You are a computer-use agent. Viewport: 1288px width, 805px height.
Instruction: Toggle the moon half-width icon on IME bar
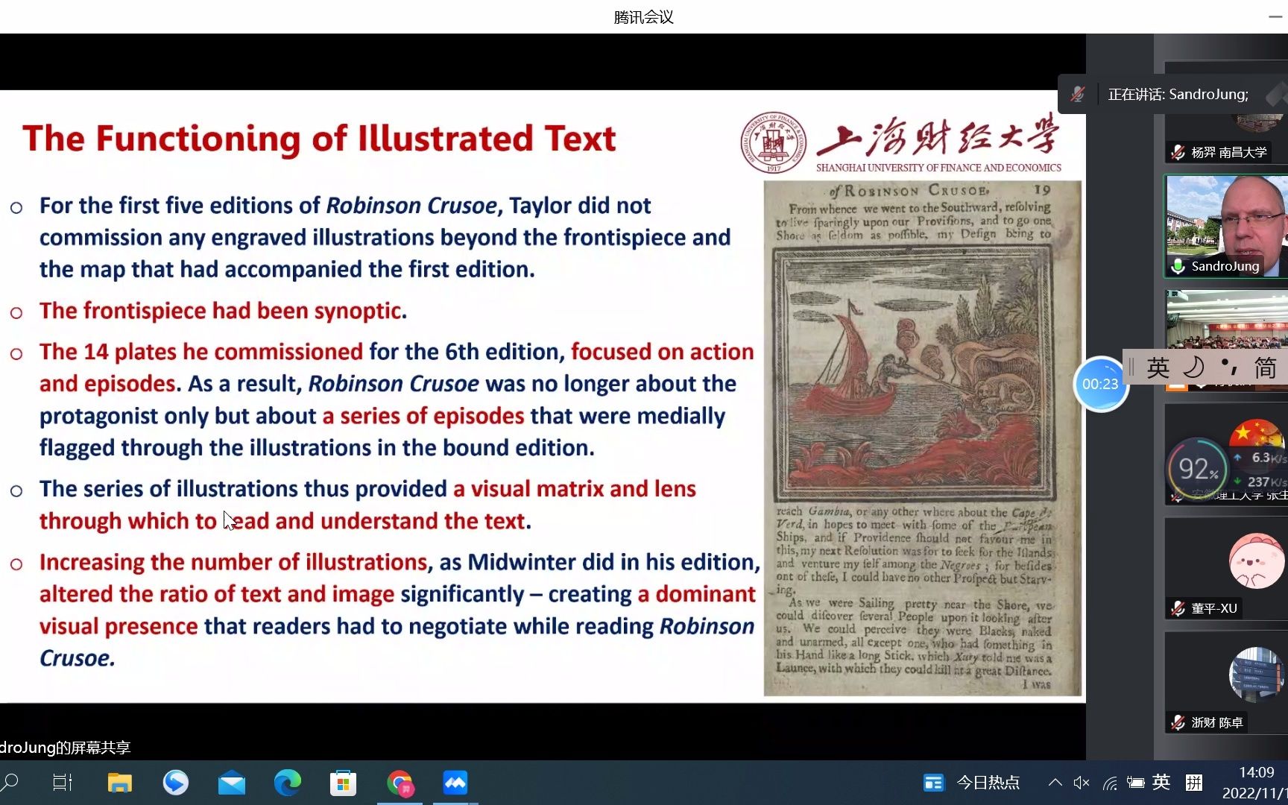click(1193, 367)
